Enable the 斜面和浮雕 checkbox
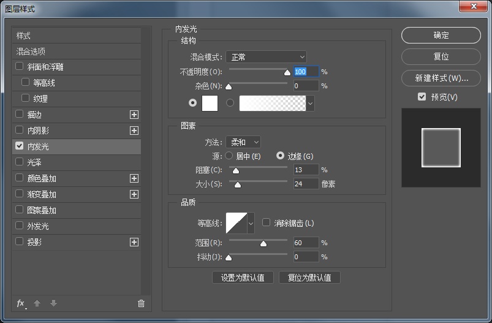The image size is (492, 323). (19, 66)
